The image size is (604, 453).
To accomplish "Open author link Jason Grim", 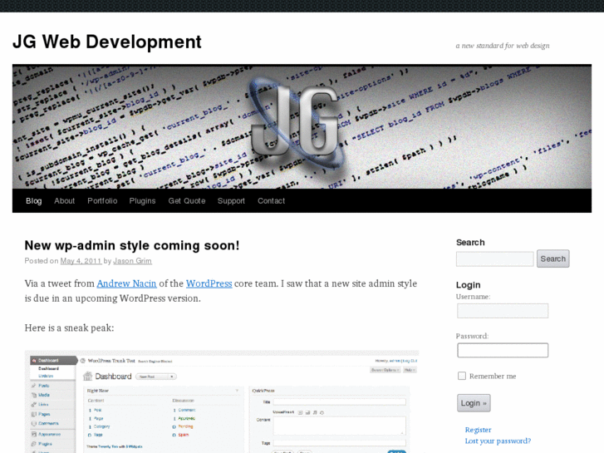I will 132,261.
